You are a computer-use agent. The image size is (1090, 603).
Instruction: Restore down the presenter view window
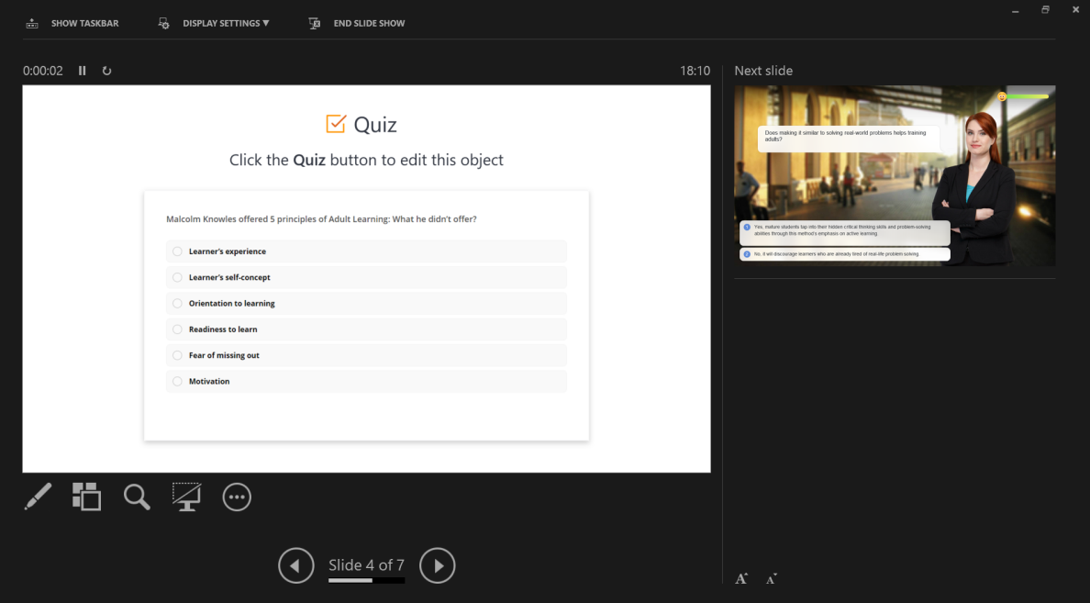point(1046,10)
